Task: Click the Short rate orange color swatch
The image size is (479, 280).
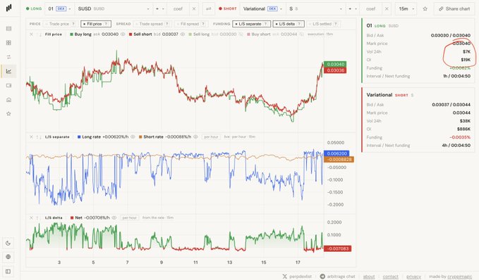Action: tap(140, 137)
